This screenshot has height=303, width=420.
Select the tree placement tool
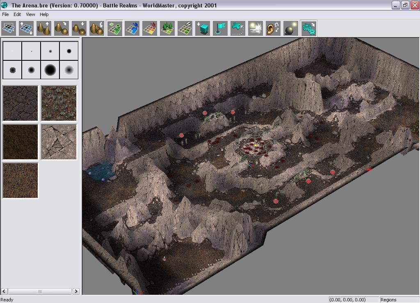pos(167,28)
